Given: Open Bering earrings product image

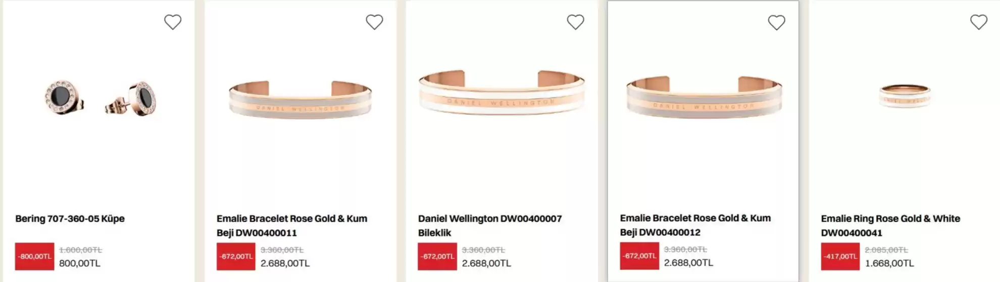Looking at the screenshot, I should point(99,98).
